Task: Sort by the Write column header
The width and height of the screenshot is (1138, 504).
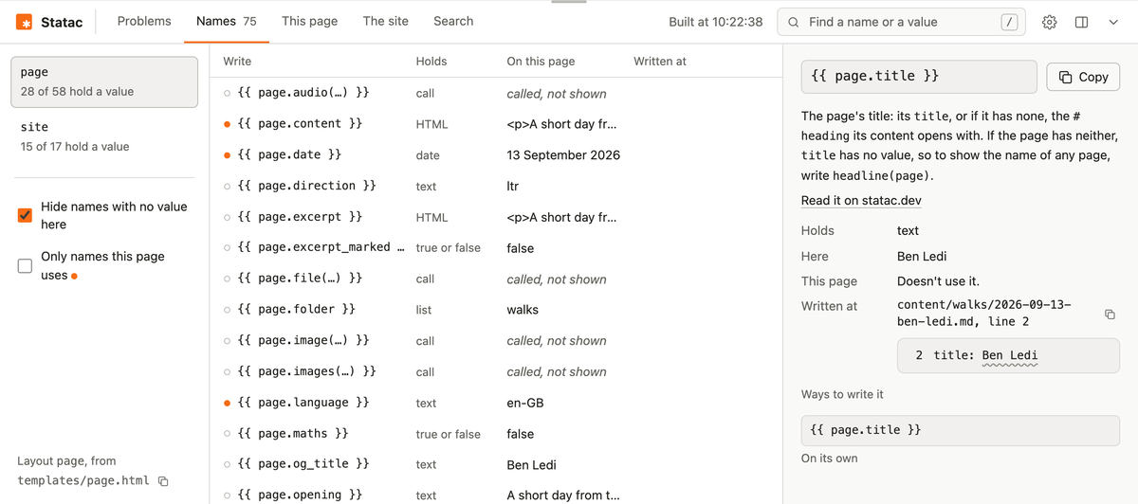Action: tap(237, 61)
